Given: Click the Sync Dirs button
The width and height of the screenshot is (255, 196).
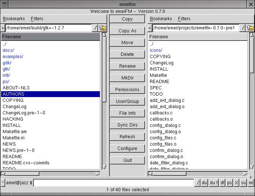Looking at the screenshot, I should [127, 125].
